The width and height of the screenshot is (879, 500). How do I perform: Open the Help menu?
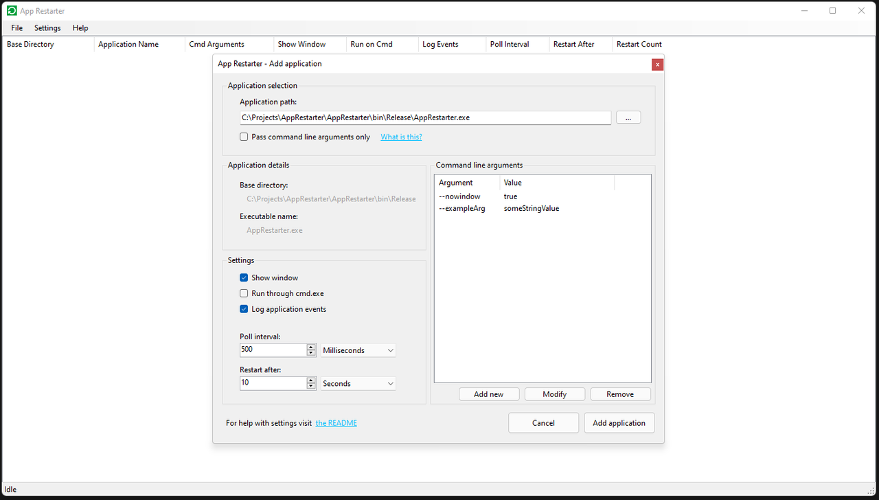point(80,27)
